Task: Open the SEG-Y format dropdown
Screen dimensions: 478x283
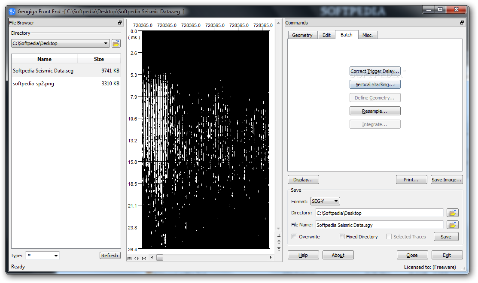Action: 325,201
